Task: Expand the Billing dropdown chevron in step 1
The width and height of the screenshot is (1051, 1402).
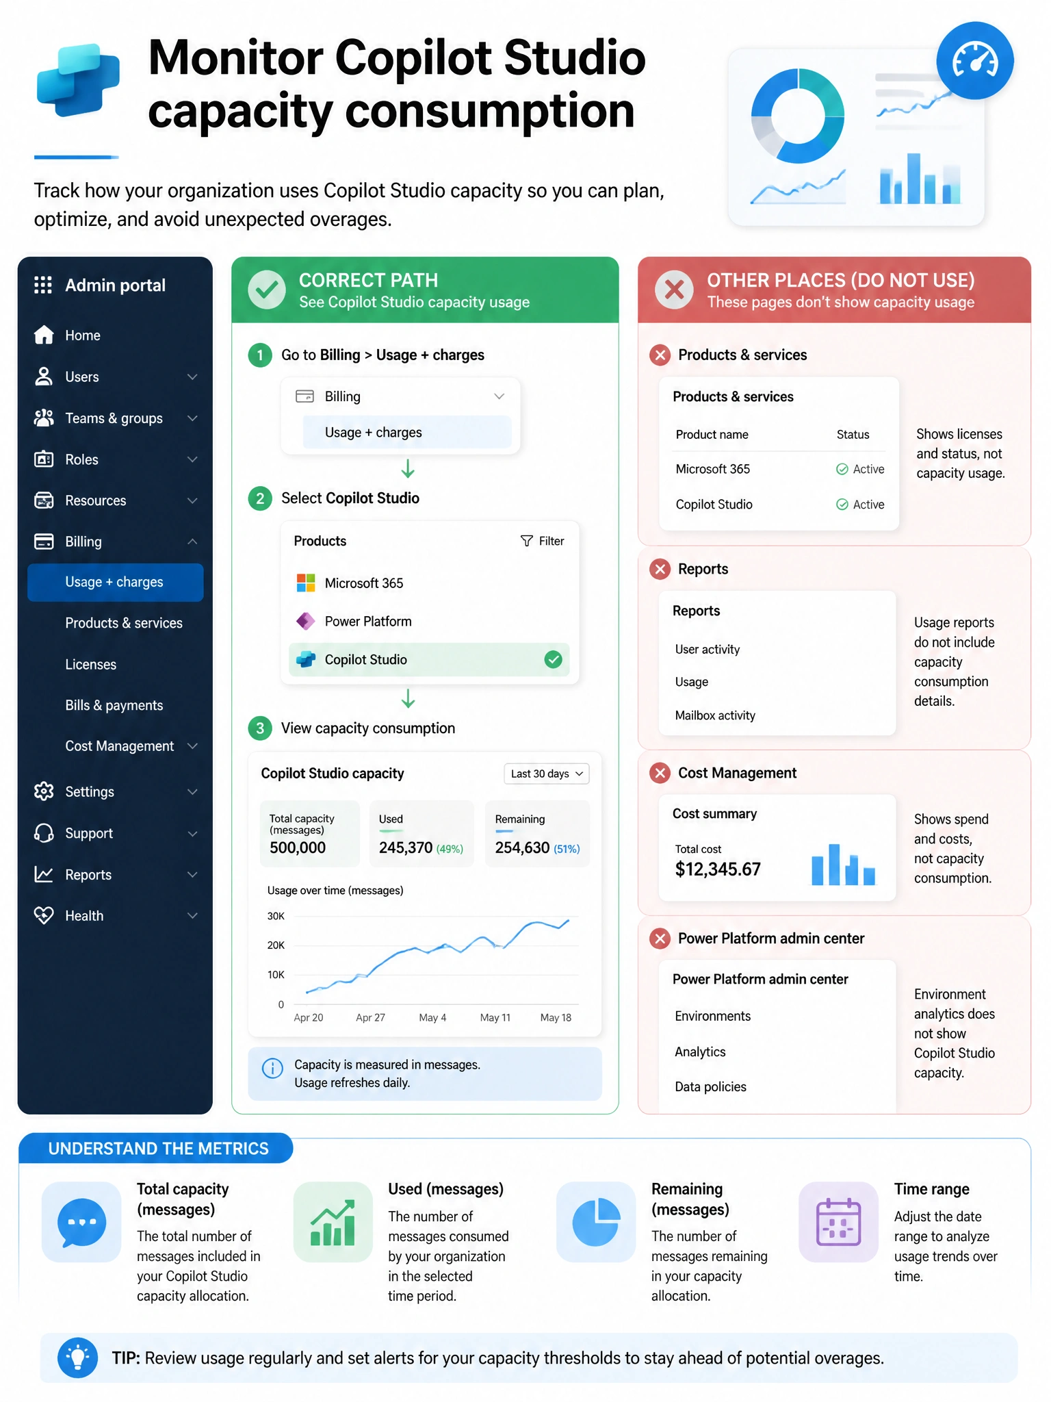Action: click(x=499, y=396)
